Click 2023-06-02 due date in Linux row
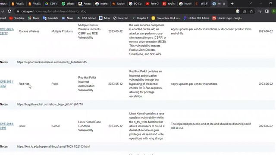The image size is (276, 155). pyautogui.click(x=266, y=126)
